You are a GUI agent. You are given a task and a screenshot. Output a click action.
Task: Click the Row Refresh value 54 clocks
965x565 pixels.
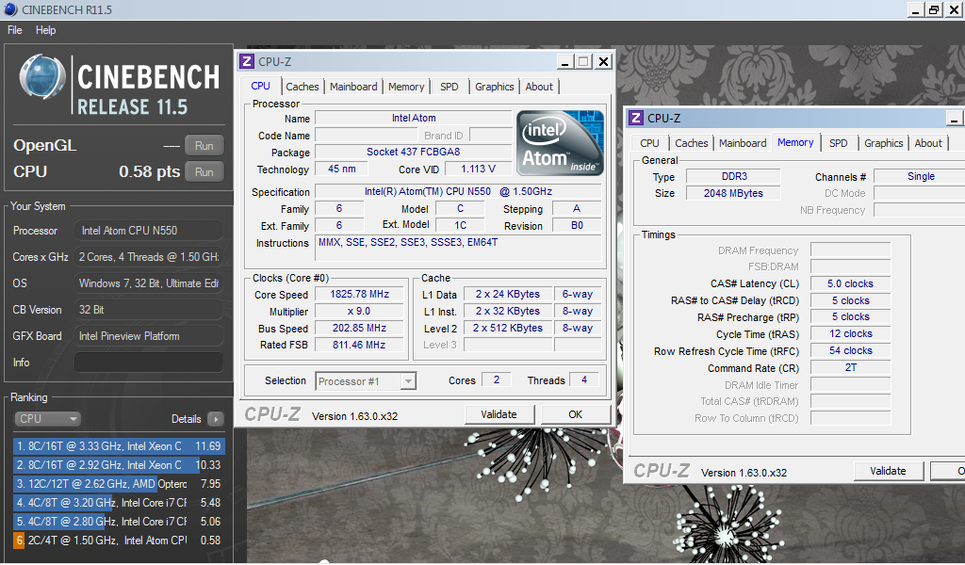pyautogui.click(x=851, y=351)
